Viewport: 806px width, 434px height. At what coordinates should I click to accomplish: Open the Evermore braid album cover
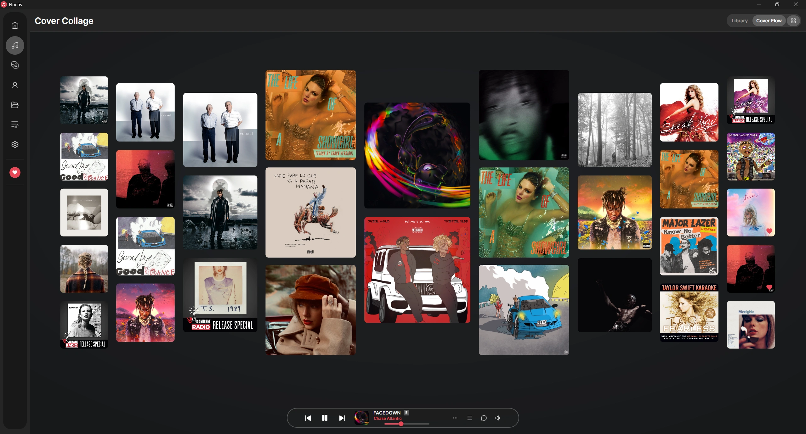pos(84,269)
